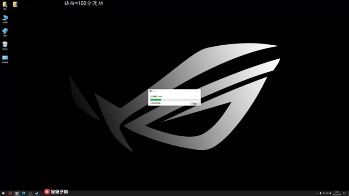
Task: Click the Steam logo in the dialog title bar
Action: (151, 91)
